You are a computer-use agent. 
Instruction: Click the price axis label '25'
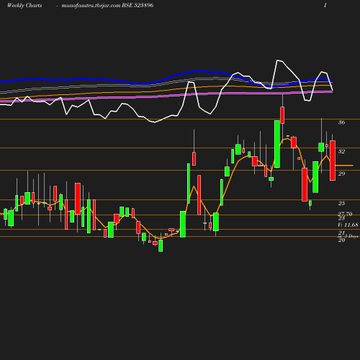341,203
